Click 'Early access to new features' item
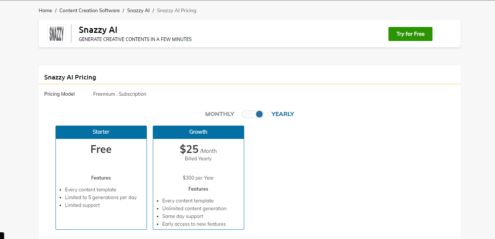This screenshot has width=495, height=239. (x=194, y=224)
